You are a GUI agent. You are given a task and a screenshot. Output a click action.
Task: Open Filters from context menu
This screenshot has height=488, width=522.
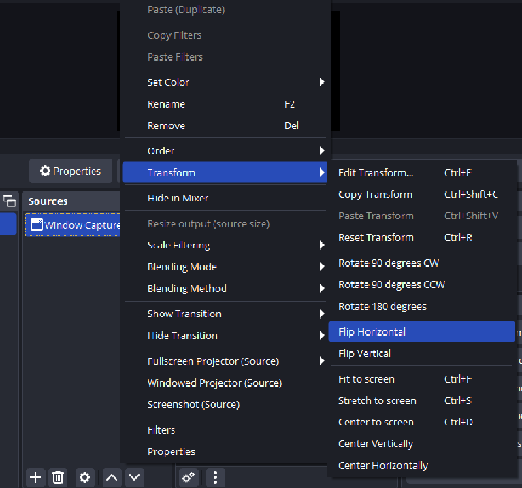[x=225, y=430]
